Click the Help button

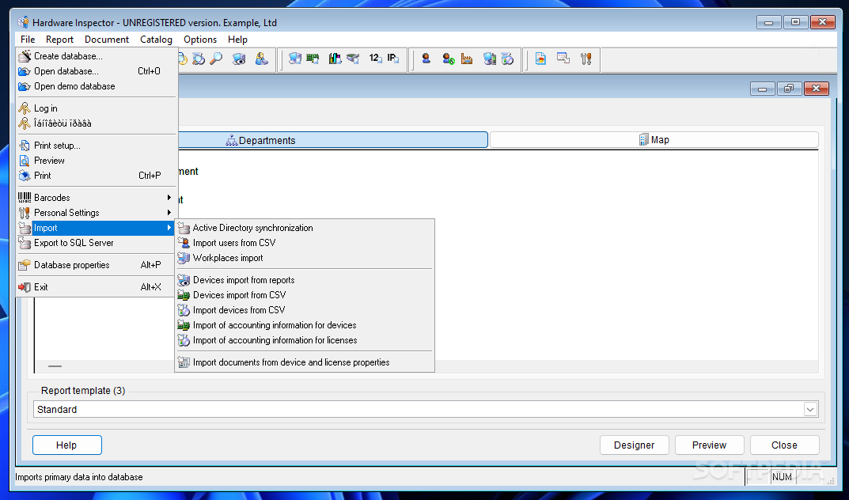pos(67,445)
